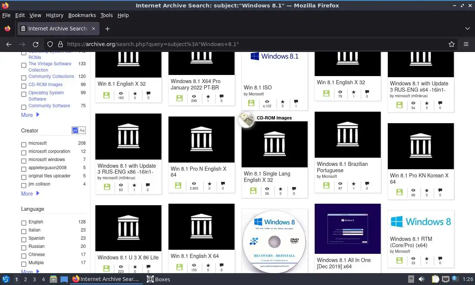
Task: Check the CD-ROM Images collection checkbox
Action: point(24,86)
